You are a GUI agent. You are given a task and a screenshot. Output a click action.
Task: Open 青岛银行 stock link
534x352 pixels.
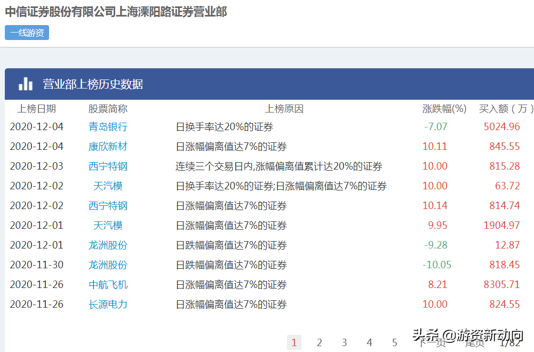pyautogui.click(x=108, y=126)
